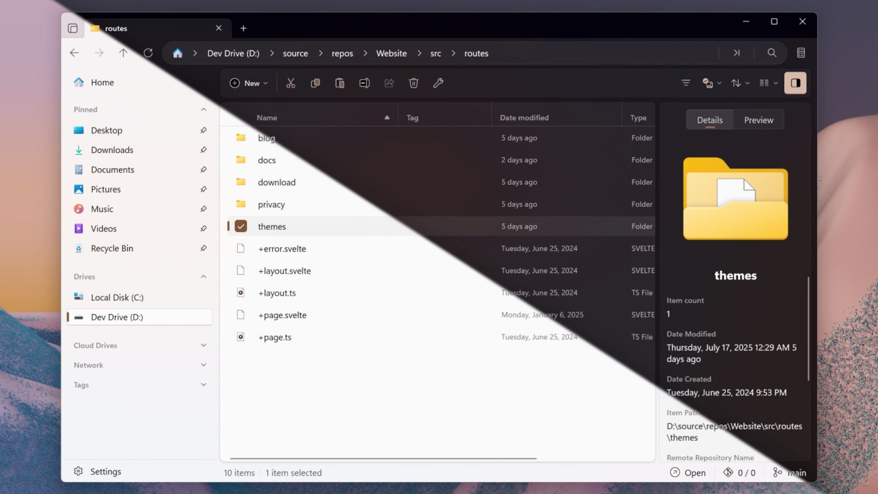
Task: Click the pin icon next to Music
Action: click(203, 209)
